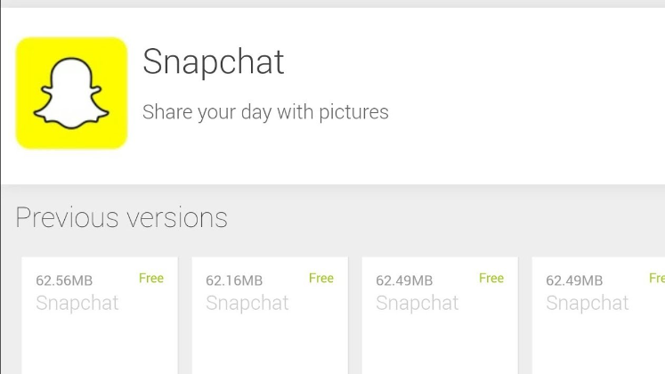The height and width of the screenshot is (374, 665).
Task: Click the rightmost card's 62.49MB size label
Action: coord(574,280)
